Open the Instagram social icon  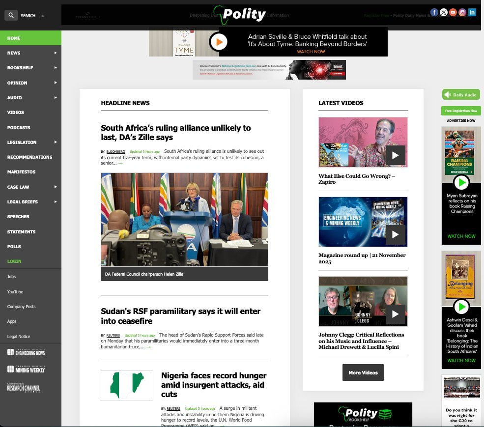pos(462,12)
